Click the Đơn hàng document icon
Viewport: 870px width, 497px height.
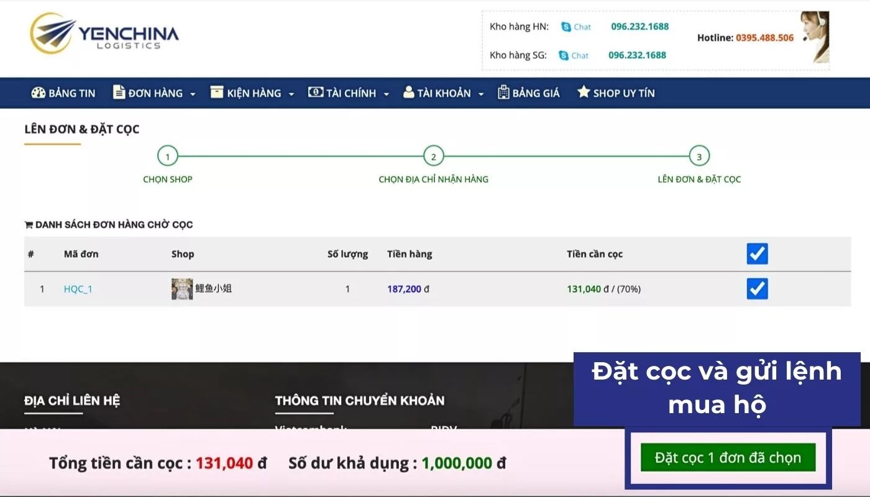coord(119,93)
